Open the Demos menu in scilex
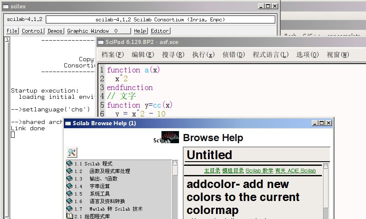 (x=55, y=31)
